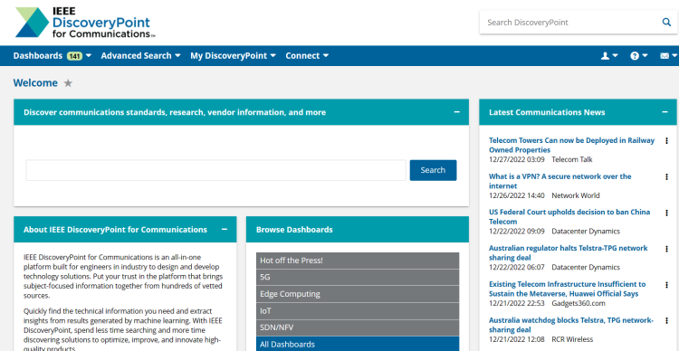
Task: Select Hot off the Press! dashboard
Action: pyautogui.click(x=358, y=261)
